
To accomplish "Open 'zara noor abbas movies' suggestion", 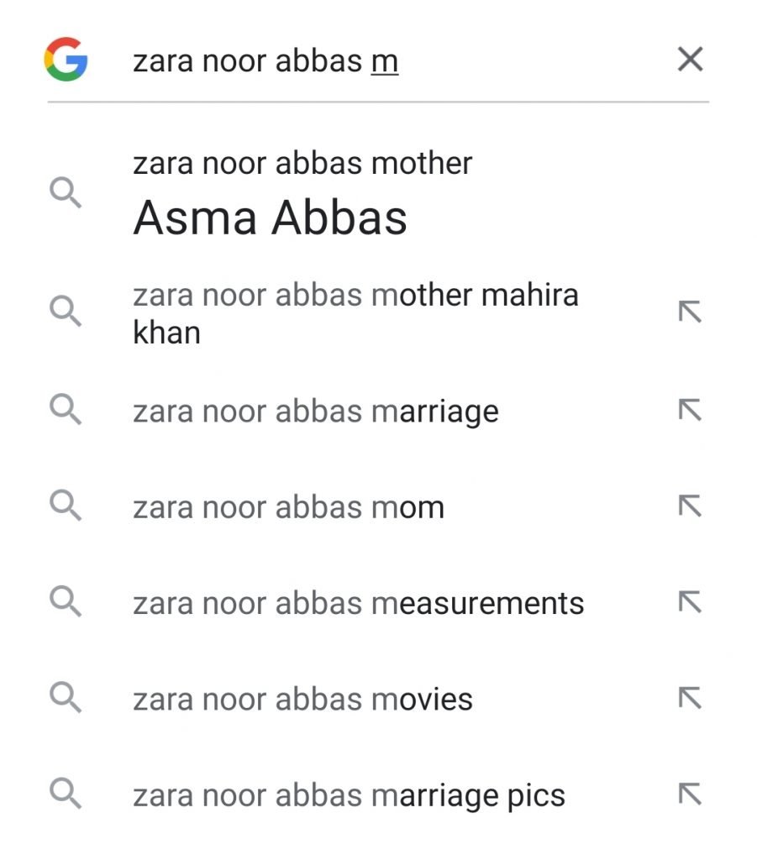I will [x=302, y=699].
